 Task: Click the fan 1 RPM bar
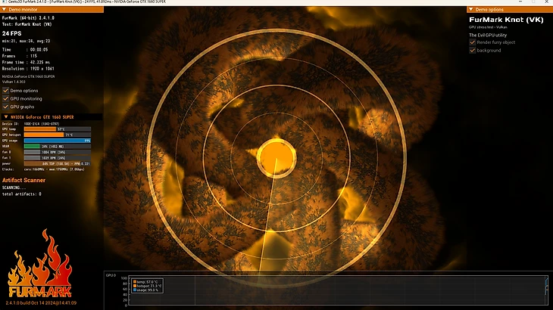[x=57, y=158]
